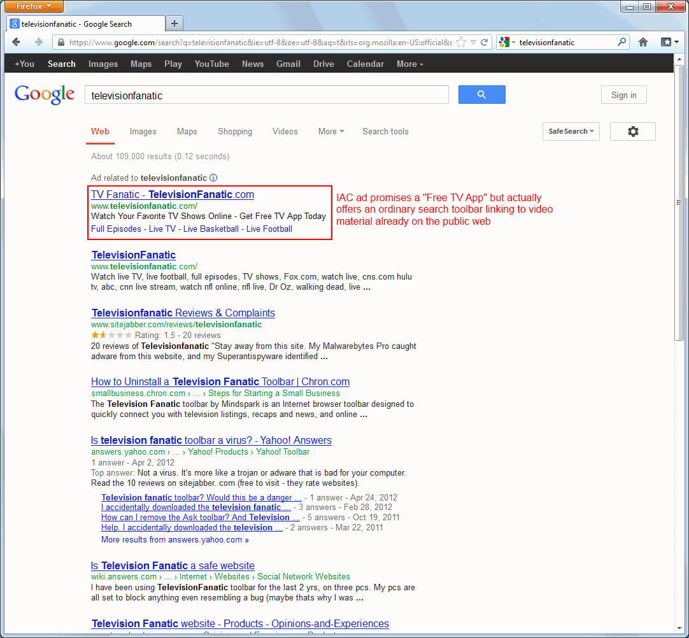Open the settings gear options

click(633, 131)
